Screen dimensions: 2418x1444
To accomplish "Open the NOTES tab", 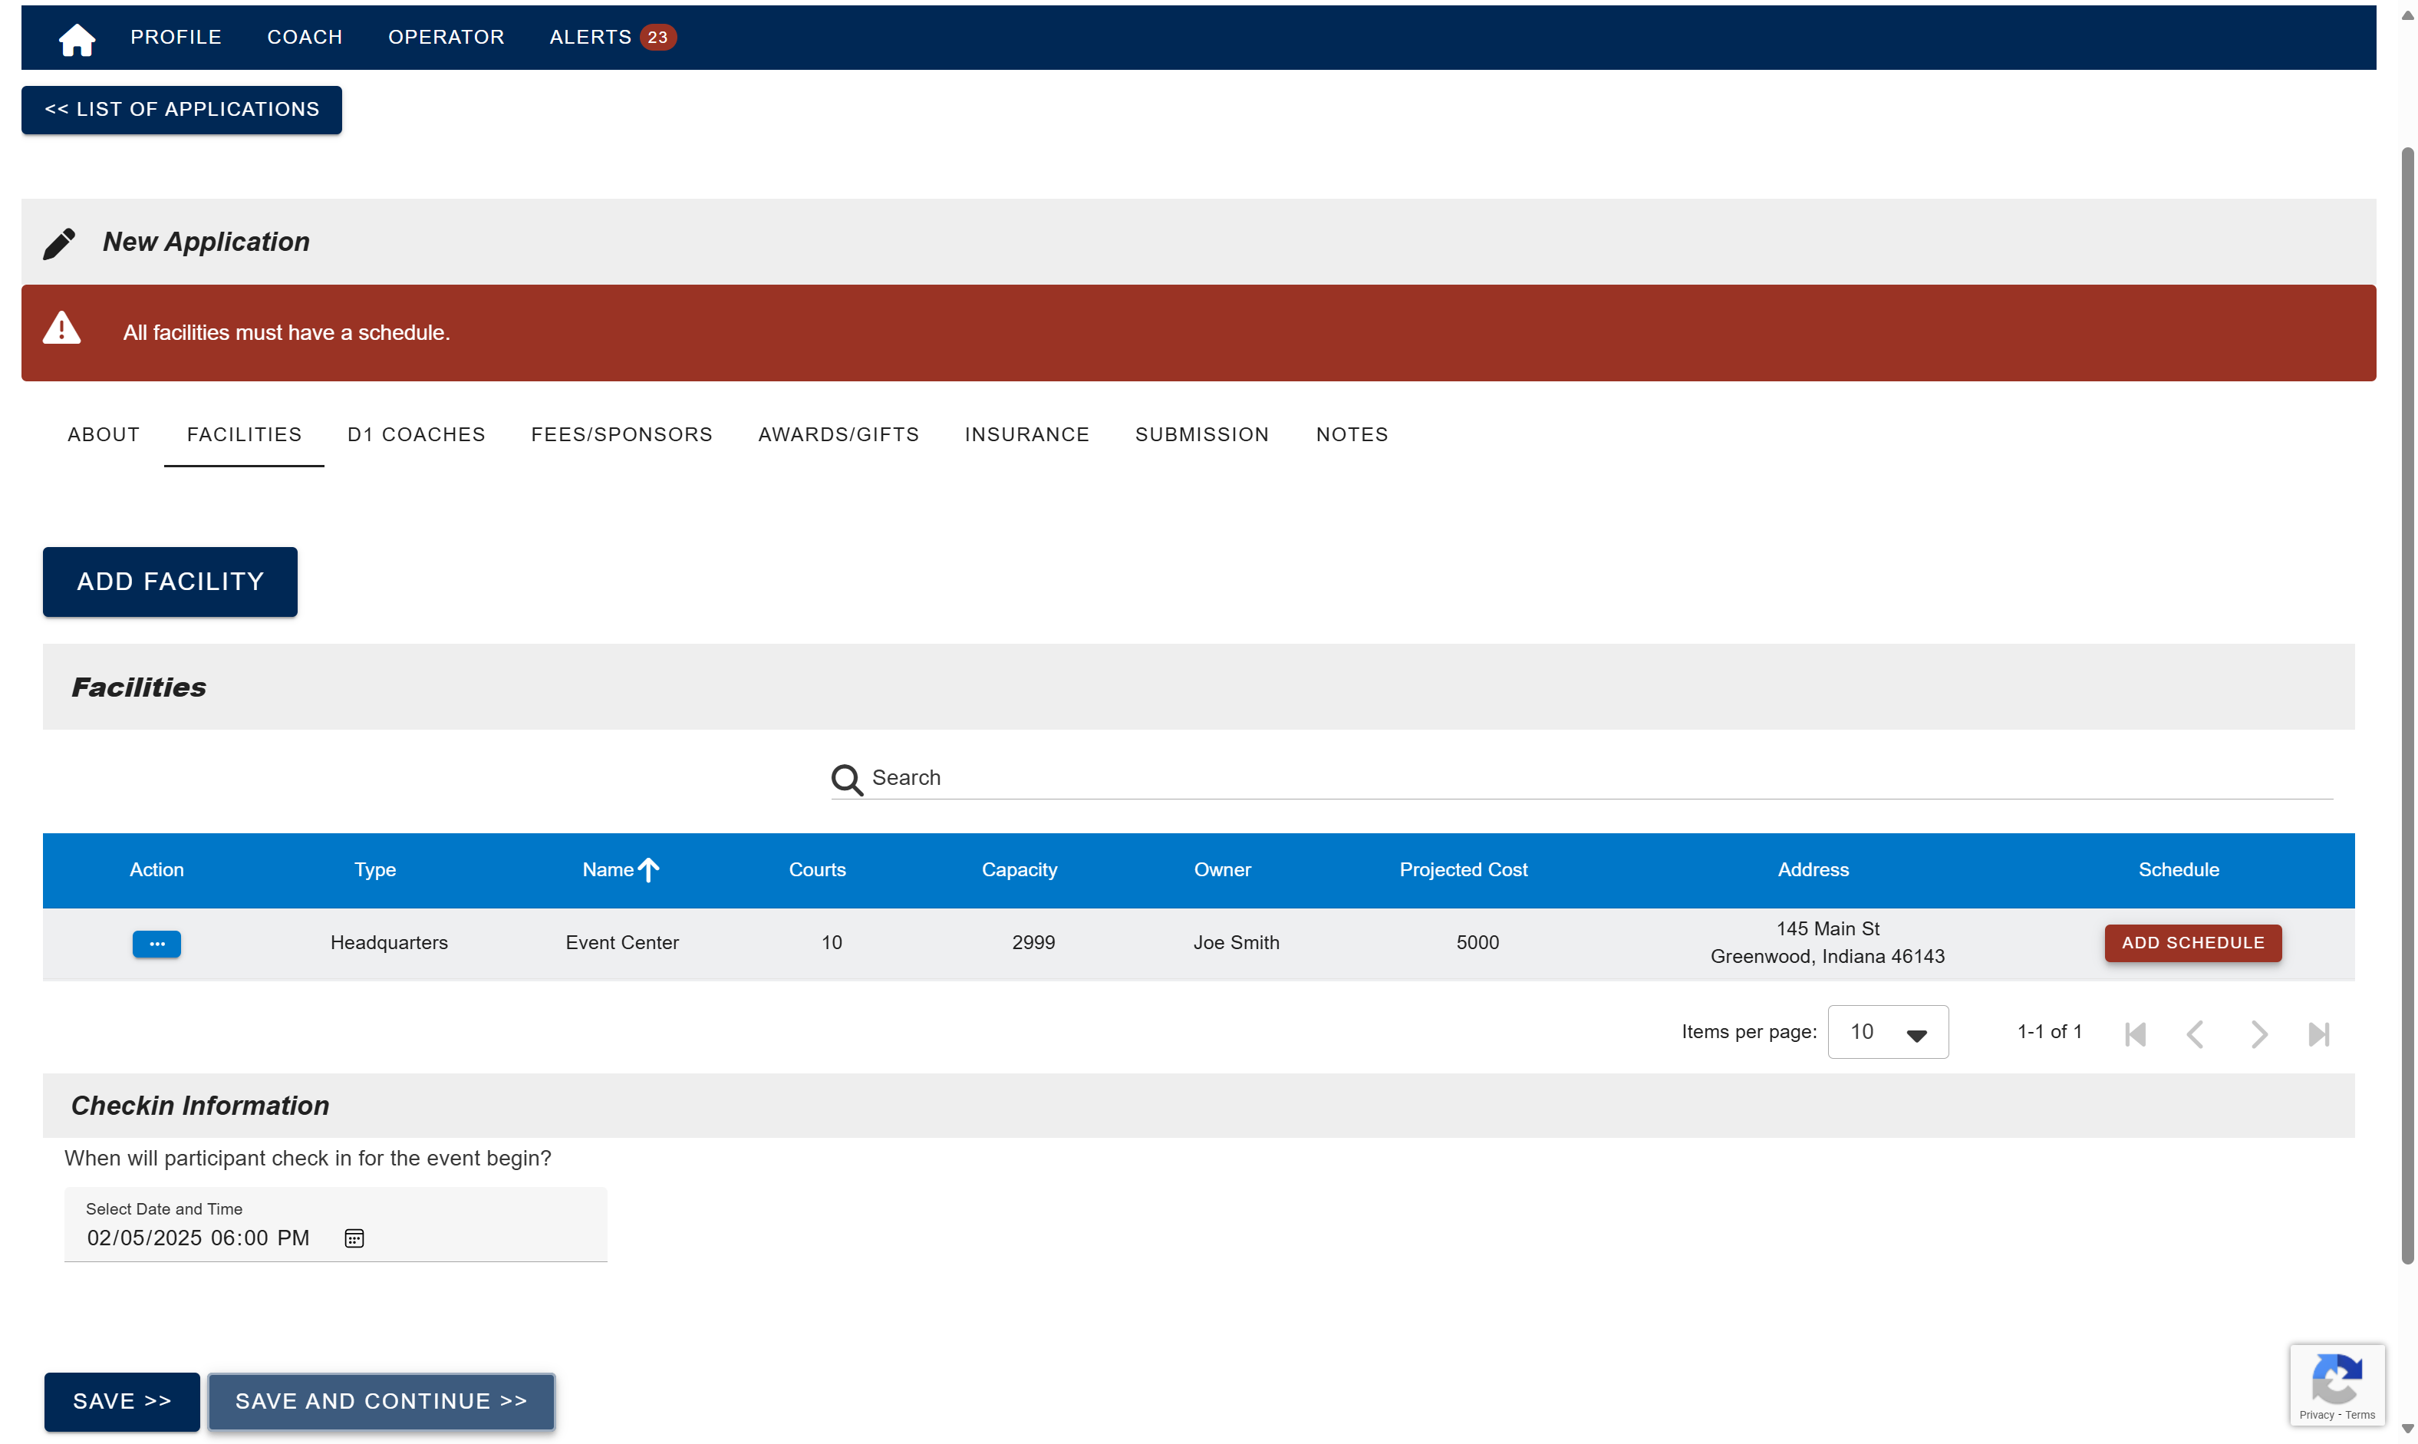I will click(x=1352, y=435).
